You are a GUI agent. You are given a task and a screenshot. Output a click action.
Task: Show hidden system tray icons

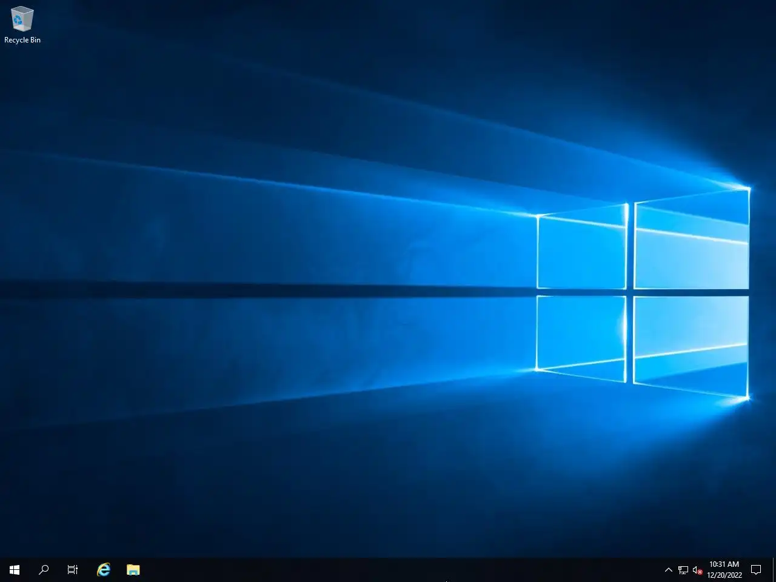[669, 570]
